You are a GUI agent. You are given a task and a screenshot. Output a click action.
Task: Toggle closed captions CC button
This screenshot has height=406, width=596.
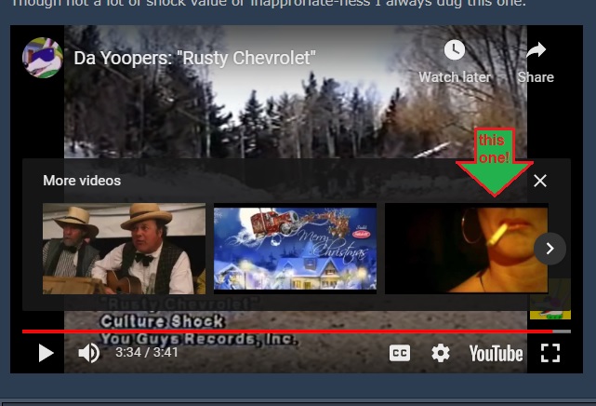[x=400, y=353]
